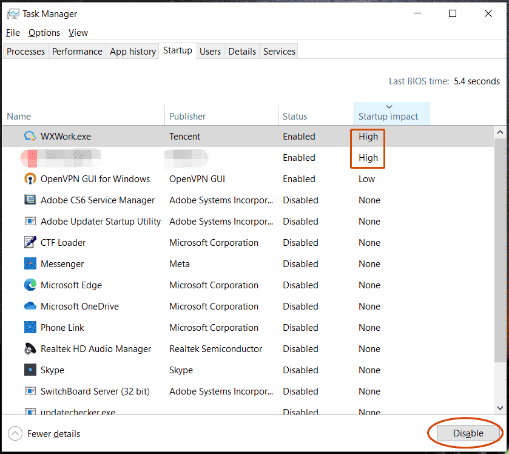Image resolution: width=509 pixels, height=454 pixels.
Task: Click the Microsoft Edge icon
Action: [30, 285]
